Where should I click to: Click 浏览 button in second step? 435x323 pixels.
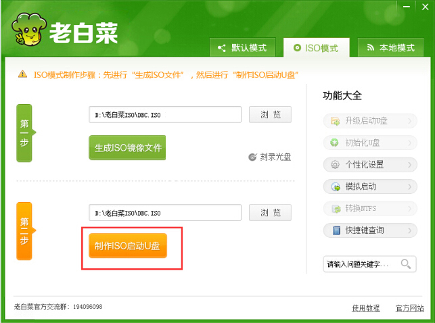tap(270, 212)
